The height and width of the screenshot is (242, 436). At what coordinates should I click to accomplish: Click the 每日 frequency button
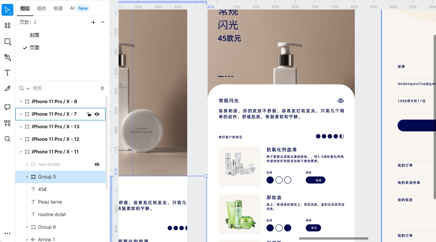[x=314, y=228]
